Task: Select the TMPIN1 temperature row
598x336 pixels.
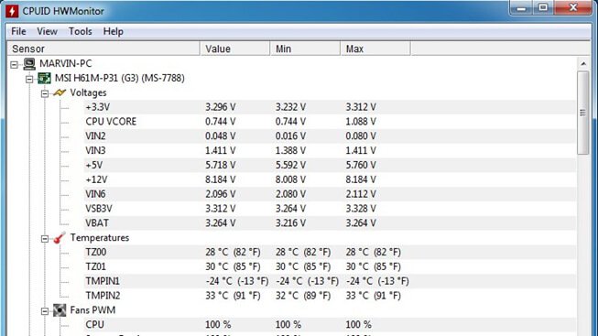Action: click(x=330, y=281)
